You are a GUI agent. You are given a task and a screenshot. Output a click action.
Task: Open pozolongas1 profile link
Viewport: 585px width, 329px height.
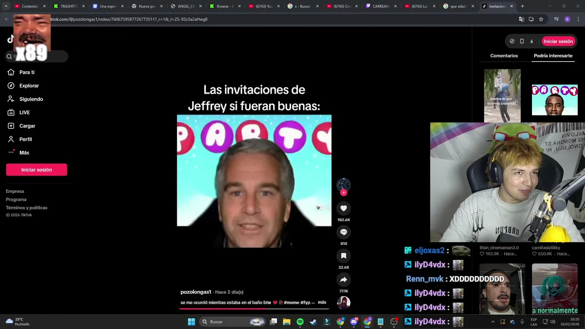[x=196, y=292]
